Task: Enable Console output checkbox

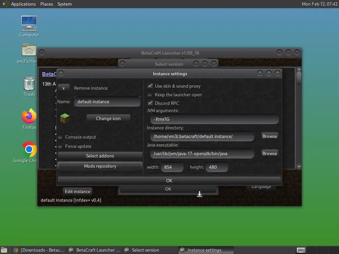Action: (60, 137)
